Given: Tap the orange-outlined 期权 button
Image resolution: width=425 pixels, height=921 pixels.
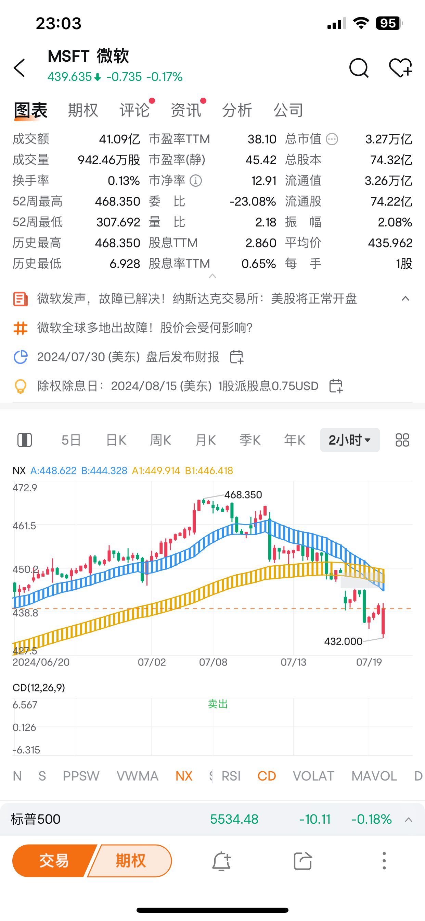Looking at the screenshot, I should click(130, 861).
